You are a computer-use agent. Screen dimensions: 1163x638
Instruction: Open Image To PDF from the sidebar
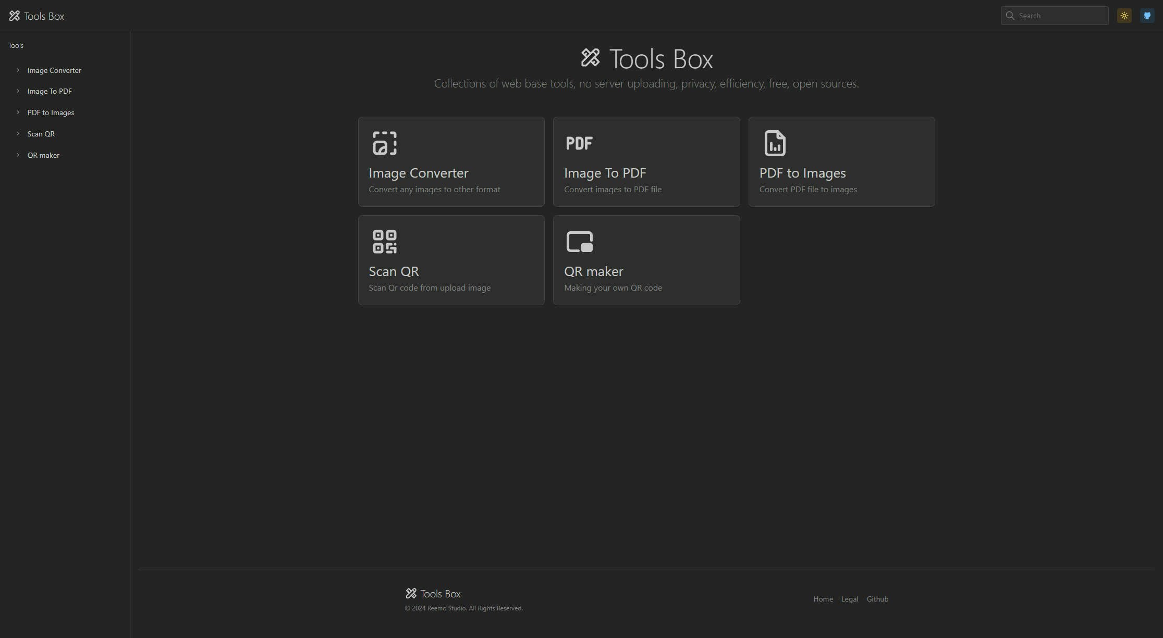point(50,91)
